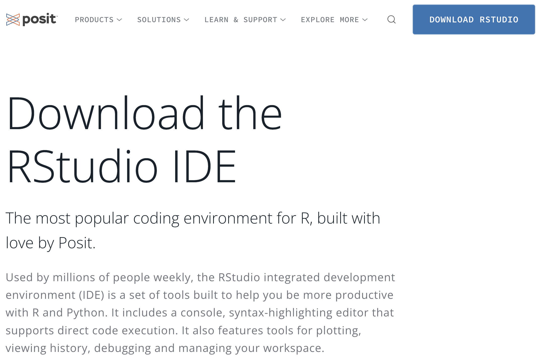Viewport: 541px width, 363px height.
Task: Expand the Explore More chevron
Action: click(365, 20)
